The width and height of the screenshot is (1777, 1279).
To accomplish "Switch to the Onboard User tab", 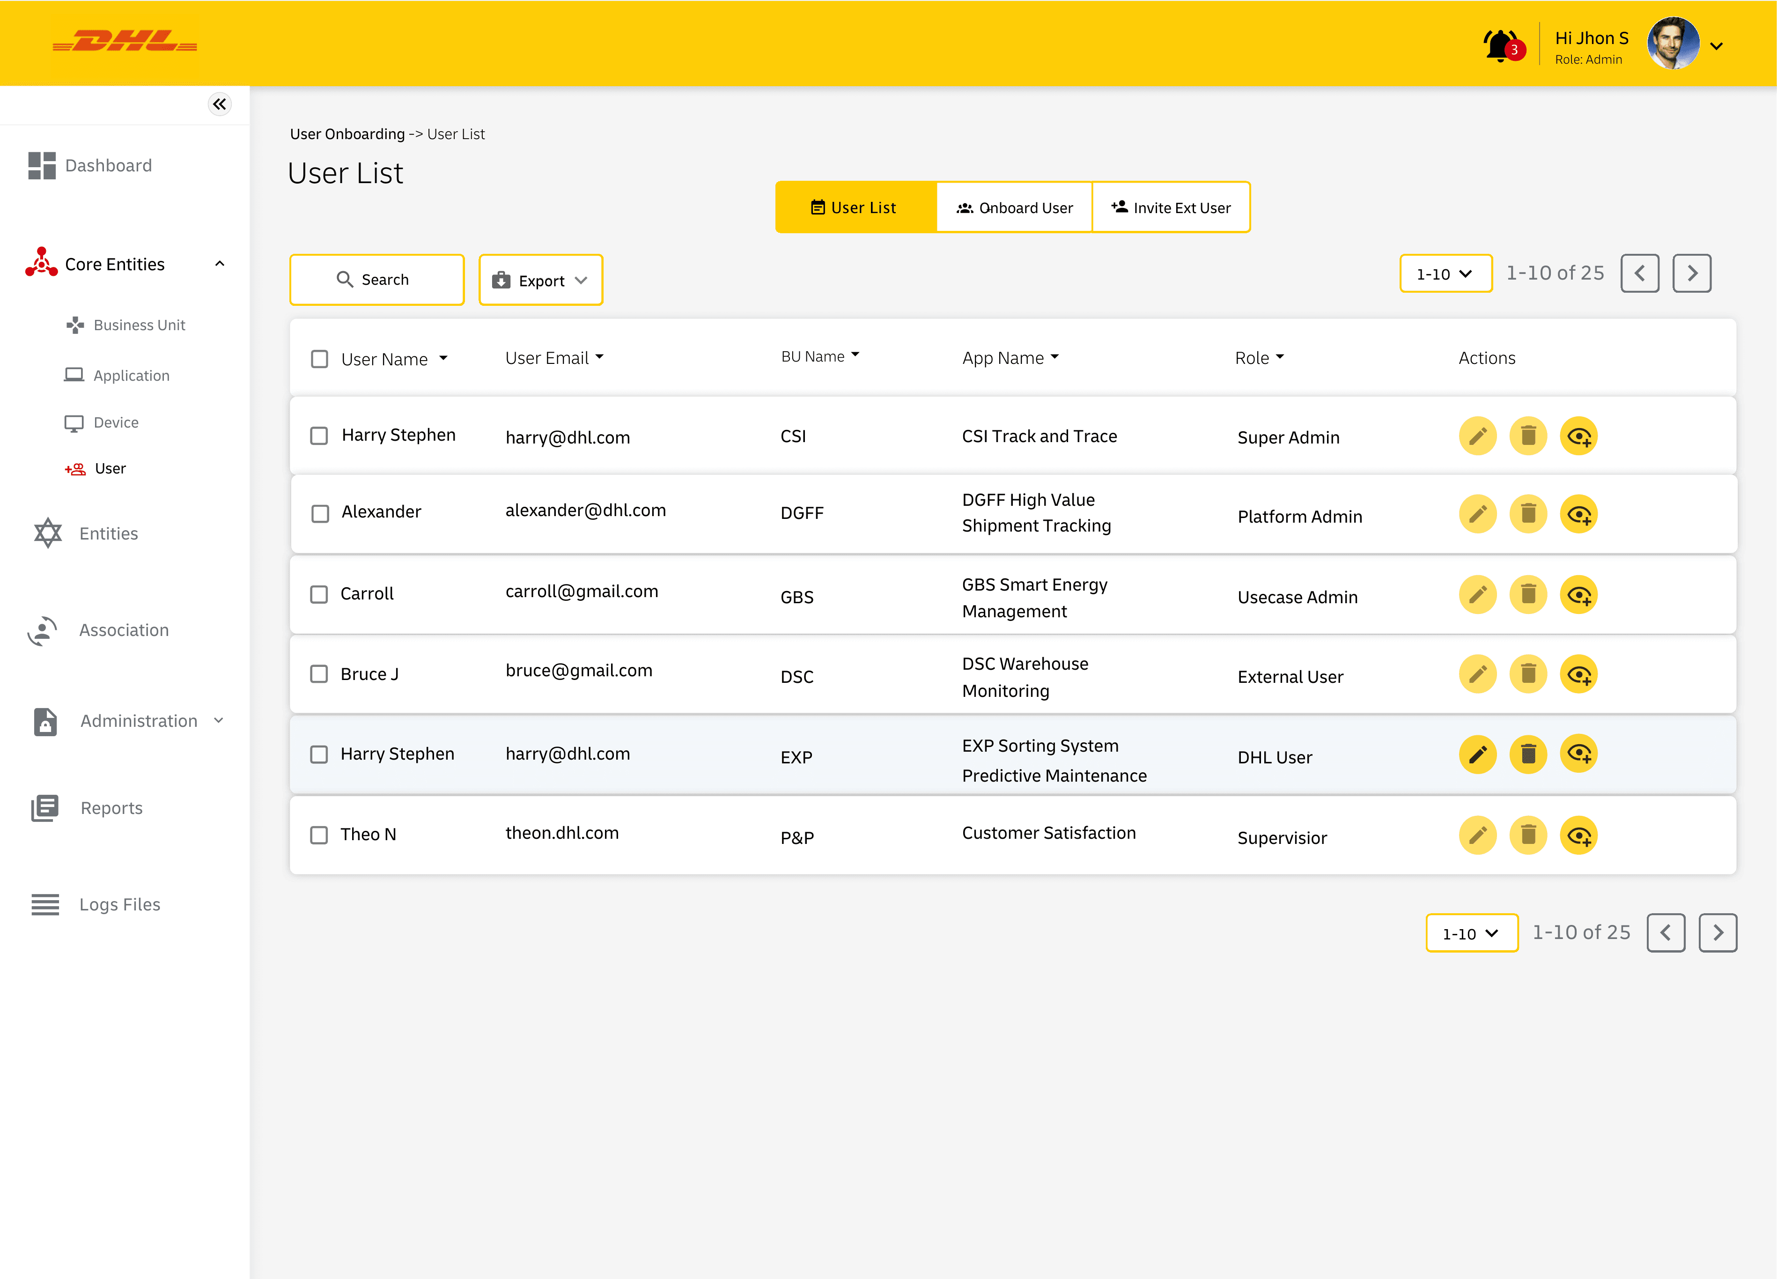I will [x=1015, y=207].
